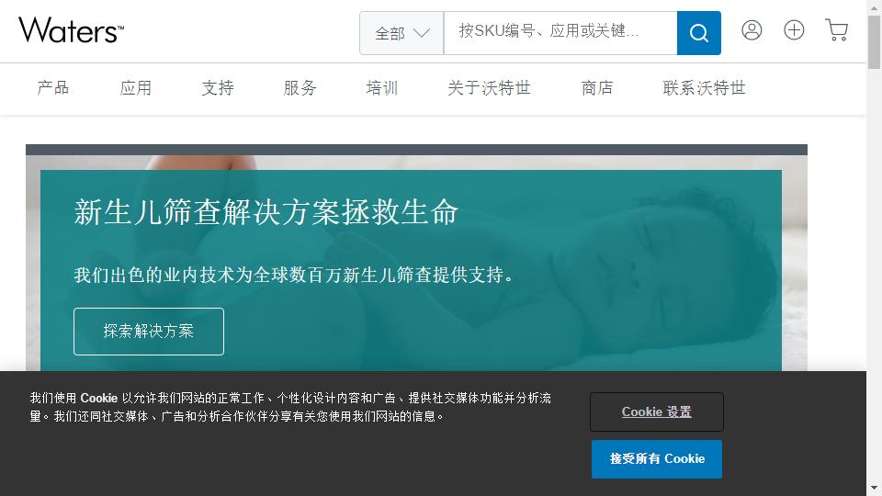Open the 产品 menu
Viewport: 882px width, 496px height.
[x=53, y=88]
